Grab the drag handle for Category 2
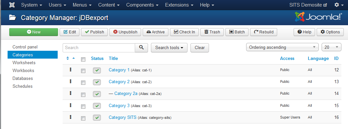This screenshot has height=129, width=348. click(70, 82)
